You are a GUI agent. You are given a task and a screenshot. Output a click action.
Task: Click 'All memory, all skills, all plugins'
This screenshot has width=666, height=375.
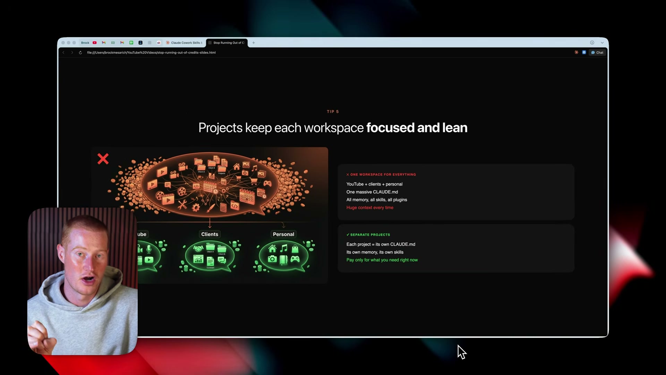click(377, 200)
